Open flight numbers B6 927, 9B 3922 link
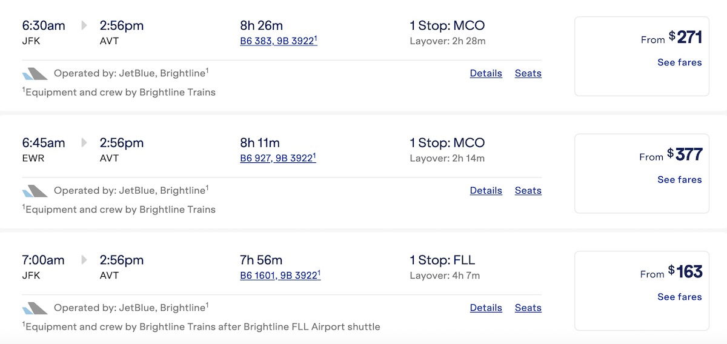Screen dimensions: 727x344 278,158
